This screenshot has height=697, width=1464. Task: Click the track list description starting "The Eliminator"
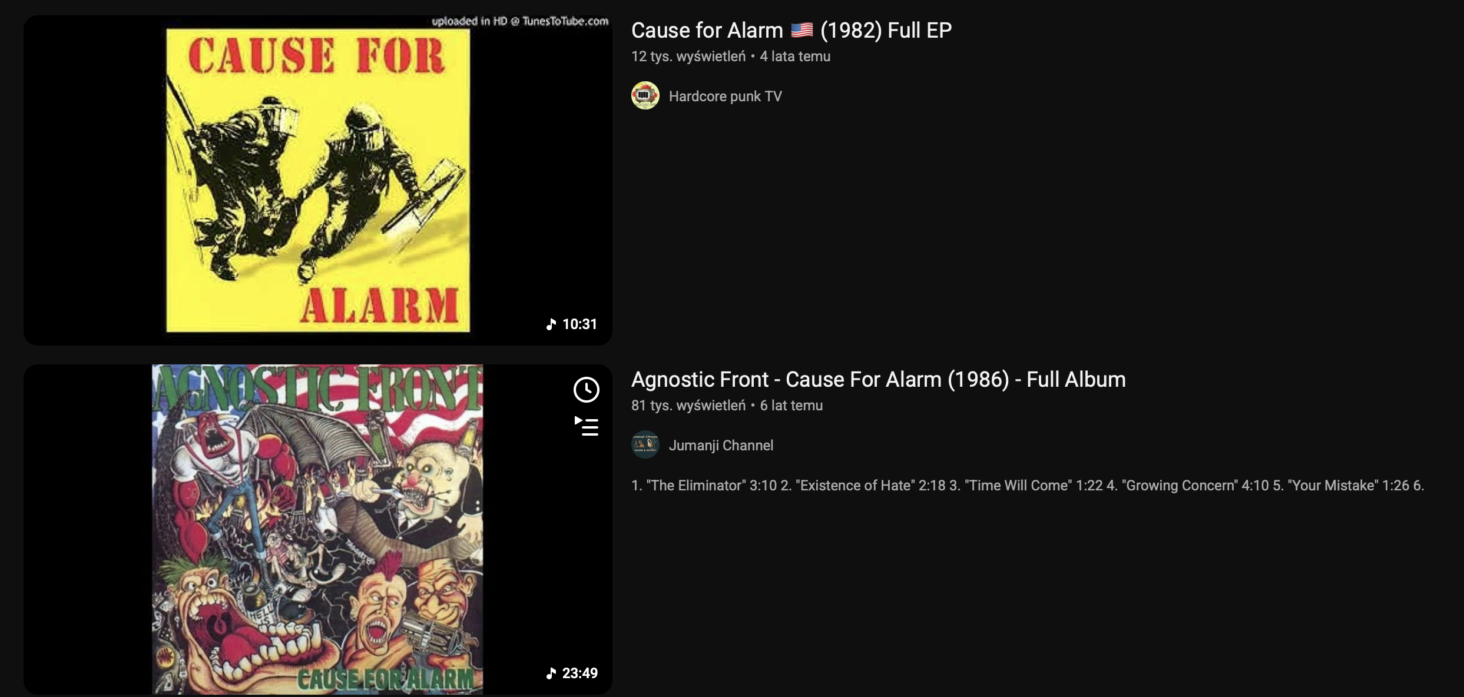pyautogui.click(x=1028, y=486)
